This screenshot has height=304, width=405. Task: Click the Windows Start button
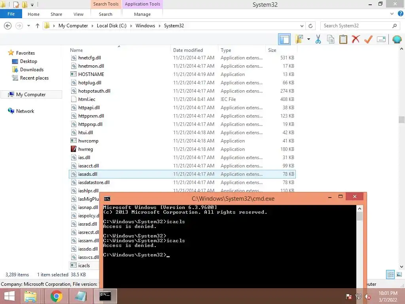(9, 296)
